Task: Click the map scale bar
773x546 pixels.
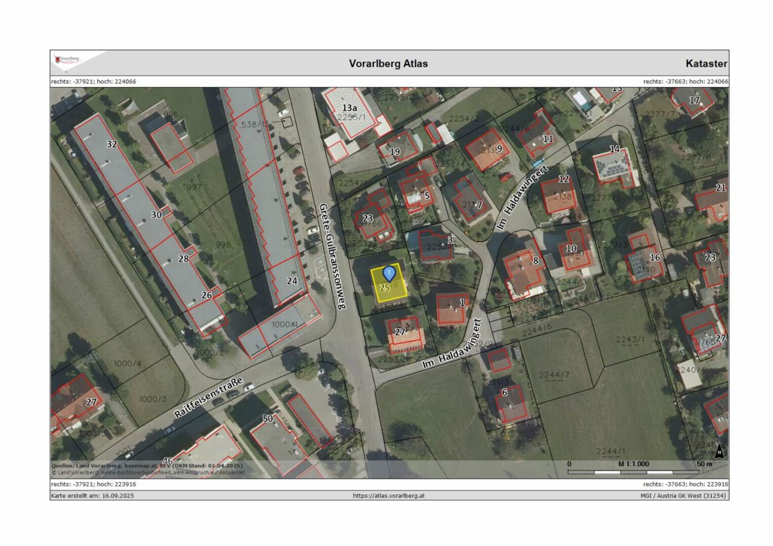Action: 633,472
